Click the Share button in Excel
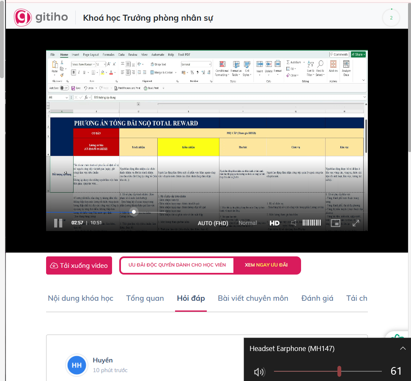Viewport: 411px width, 381px height. coord(358,54)
